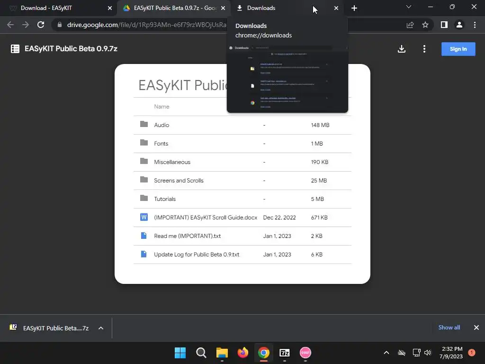
Task: Bookmark this page with the star
Action: point(425,25)
